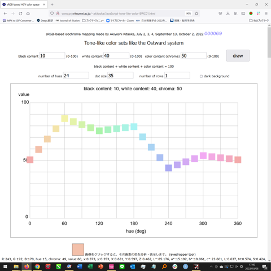Reload the page with the refresh icon
This screenshot has width=271, height=271.
tap(20, 14)
